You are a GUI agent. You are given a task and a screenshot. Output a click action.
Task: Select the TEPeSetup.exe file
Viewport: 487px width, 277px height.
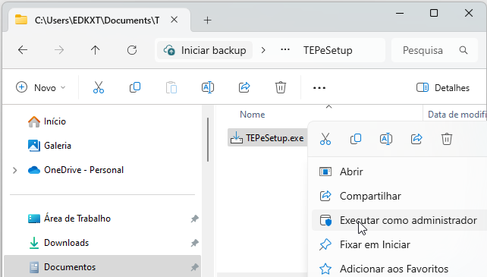(268, 137)
